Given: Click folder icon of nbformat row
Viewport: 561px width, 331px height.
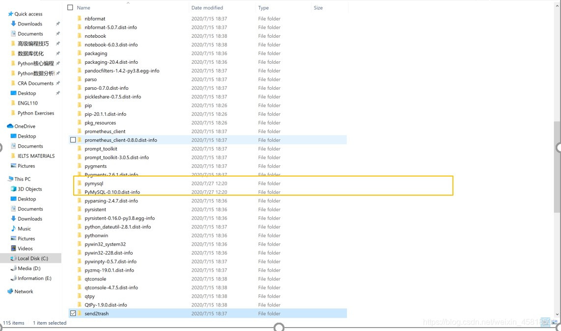Looking at the screenshot, I should pos(80,19).
